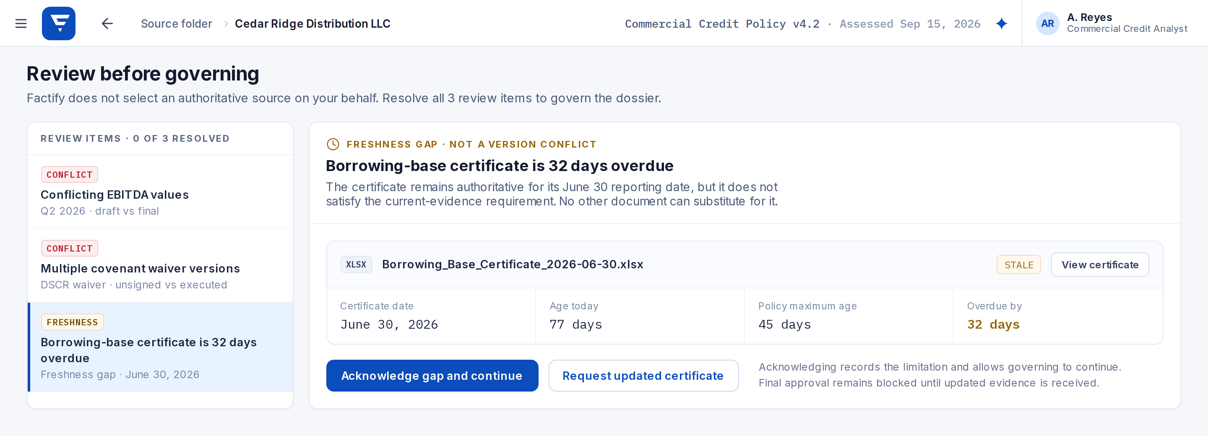Click the '77 days' age value

576,324
